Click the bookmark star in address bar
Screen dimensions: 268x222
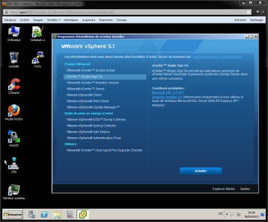(x=248, y=12)
